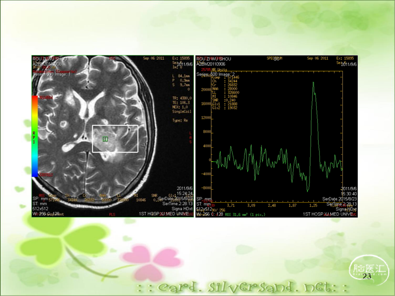
Task: Click the slide page number 23
Action: point(367,277)
